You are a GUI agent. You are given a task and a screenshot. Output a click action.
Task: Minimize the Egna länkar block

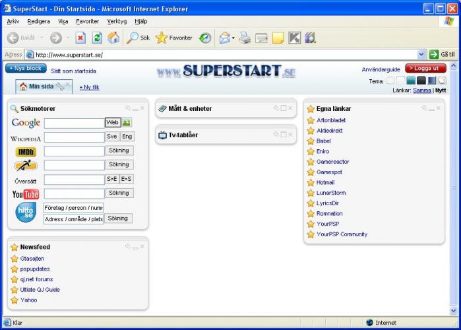(433, 108)
